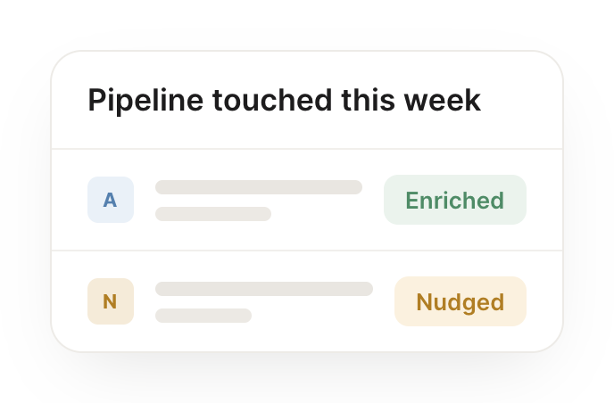Click the "Nudged" text label in row N

[x=460, y=302]
